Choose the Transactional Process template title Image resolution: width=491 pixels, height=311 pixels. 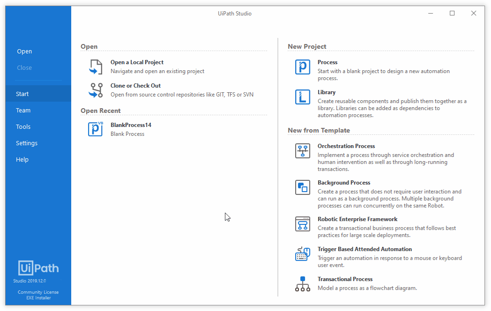pos(345,279)
